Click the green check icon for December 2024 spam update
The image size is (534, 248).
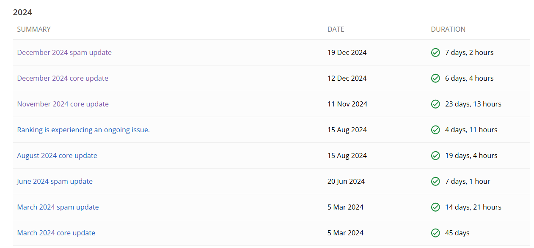[435, 53]
